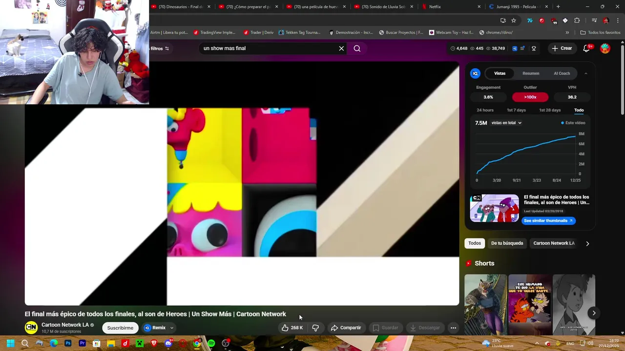Select the 24 hours range
This screenshot has height=351, width=625.
tap(485, 110)
